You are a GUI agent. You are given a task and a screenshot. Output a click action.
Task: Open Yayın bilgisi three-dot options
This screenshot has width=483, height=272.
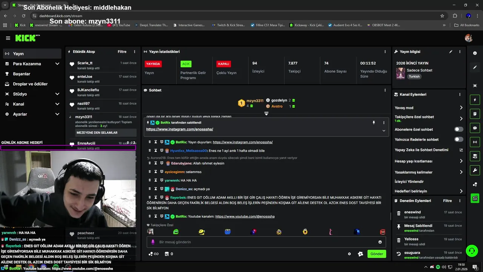pos(460,52)
